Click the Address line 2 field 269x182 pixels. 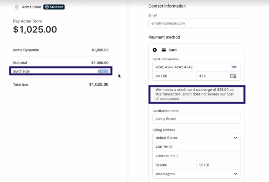(196, 156)
